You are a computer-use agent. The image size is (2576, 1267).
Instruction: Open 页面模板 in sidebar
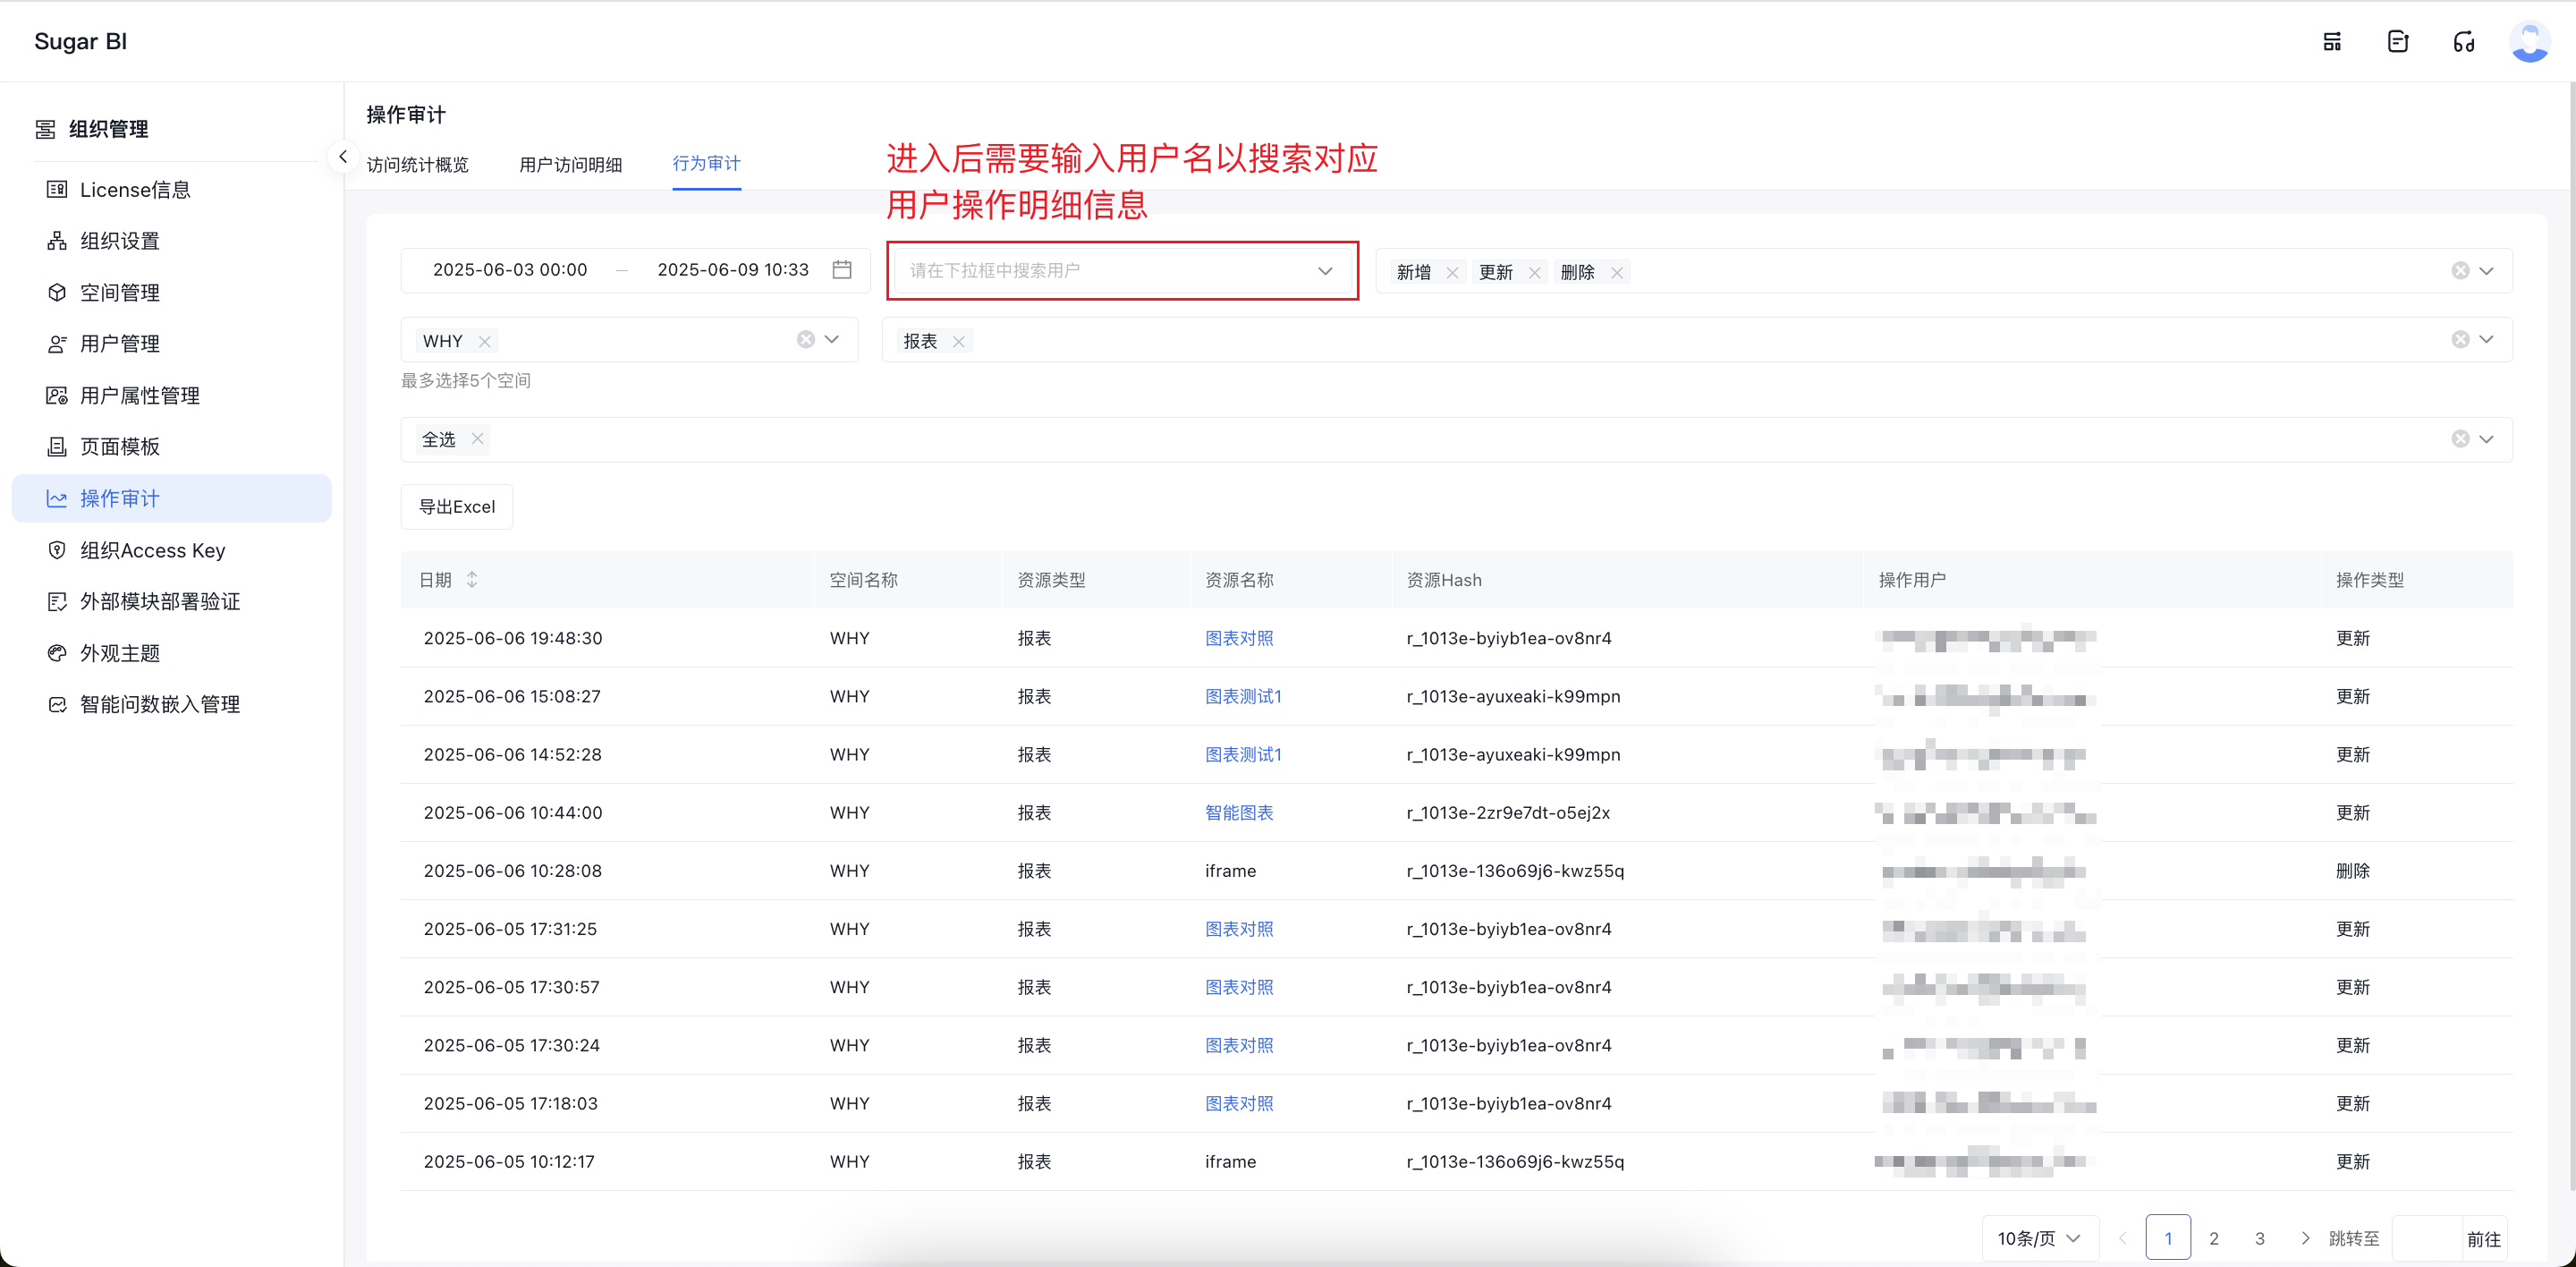click(x=171, y=447)
